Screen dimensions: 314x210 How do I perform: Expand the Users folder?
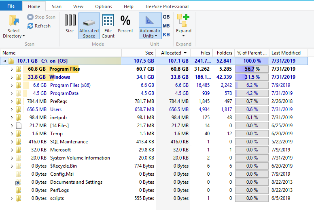click(x=12, y=109)
